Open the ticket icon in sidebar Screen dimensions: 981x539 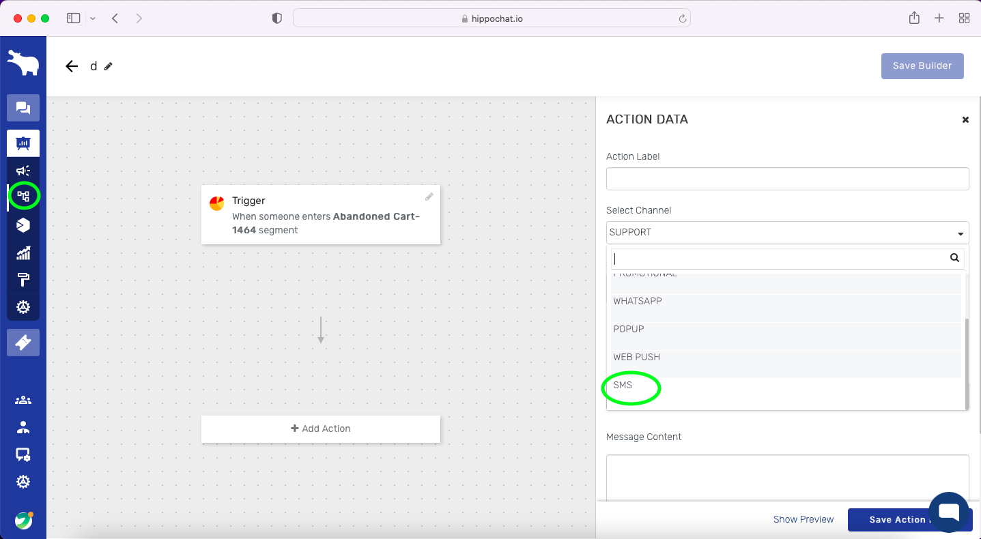(23, 343)
